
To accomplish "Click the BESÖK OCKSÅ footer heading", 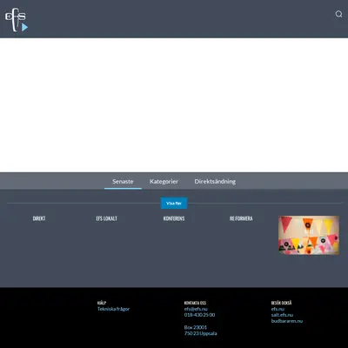I will [x=281, y=303].
